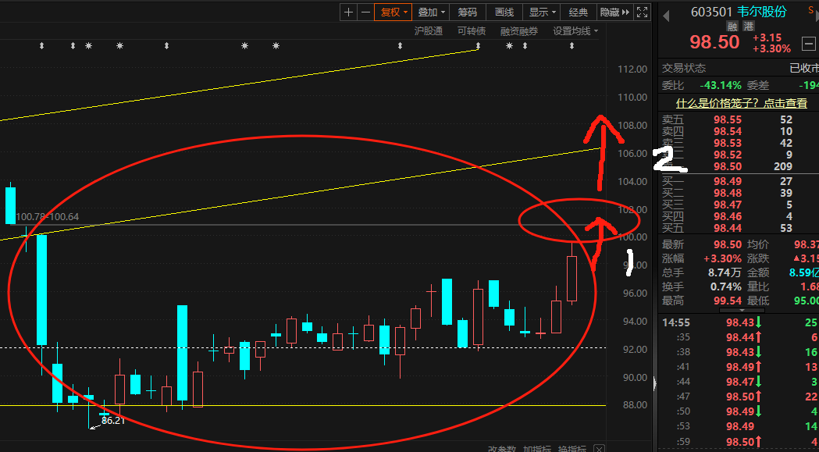Click the 融 margin trading badge
The height and width of the screenshot is (452, 819).
pyautogui.click(x=732, y=27)
